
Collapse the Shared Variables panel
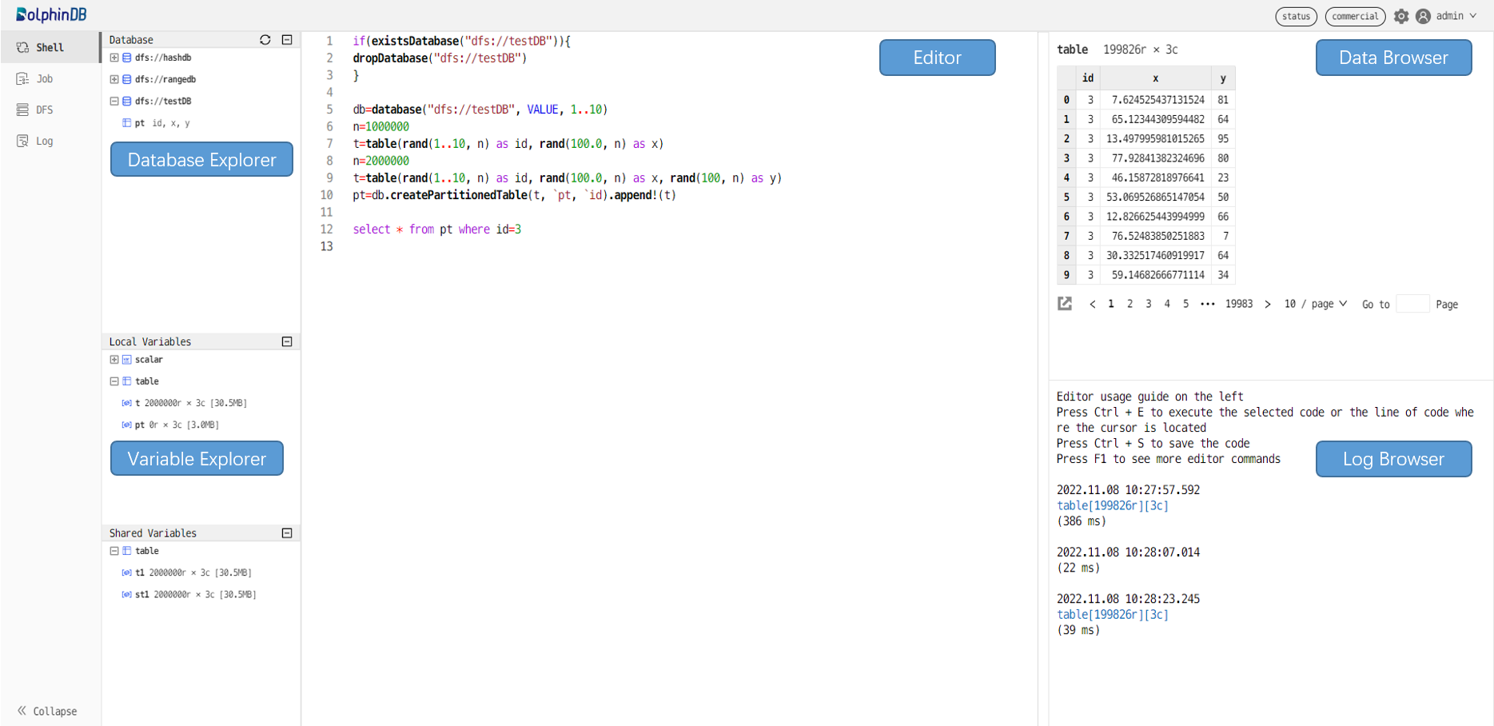coord(287,533)
